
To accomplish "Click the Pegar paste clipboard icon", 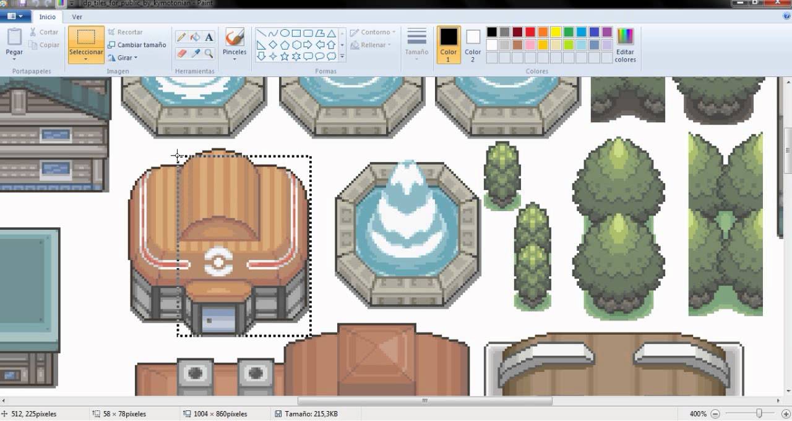I will click(14, 37).
